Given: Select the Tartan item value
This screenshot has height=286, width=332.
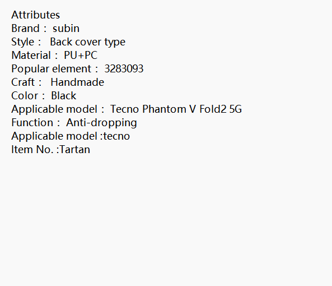Looking at the screenshot, I should [75, 150].
